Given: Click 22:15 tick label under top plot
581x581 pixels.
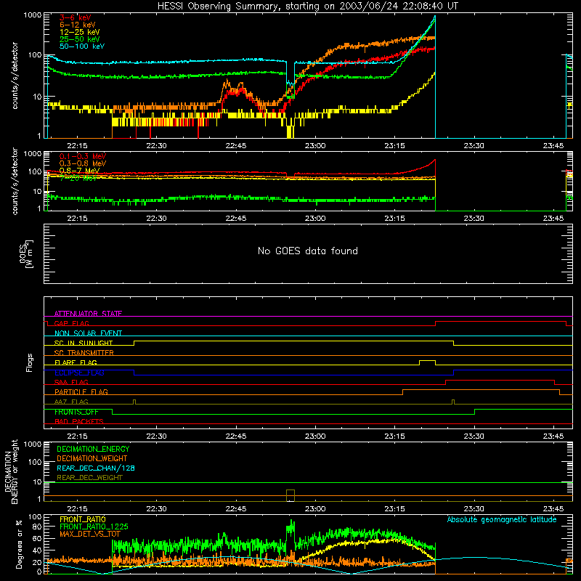Looking at the screenshot, I should point(77,146).
